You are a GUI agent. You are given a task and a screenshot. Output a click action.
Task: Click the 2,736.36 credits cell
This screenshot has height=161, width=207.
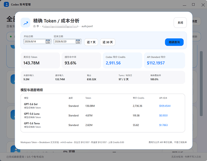pos(138,106)
